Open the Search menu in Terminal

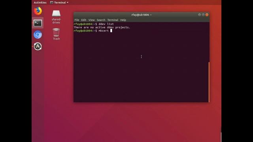click(101, 20)
